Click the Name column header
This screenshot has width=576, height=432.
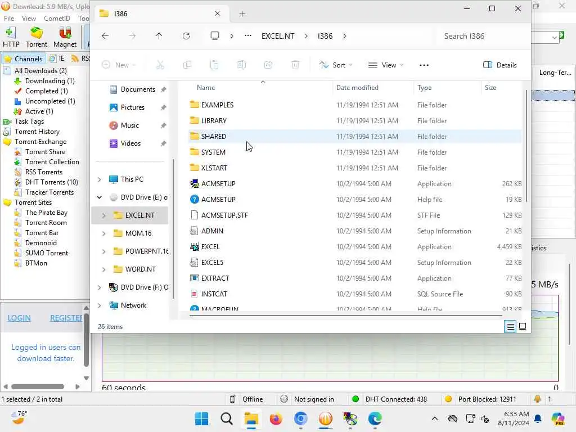(206, 88)
